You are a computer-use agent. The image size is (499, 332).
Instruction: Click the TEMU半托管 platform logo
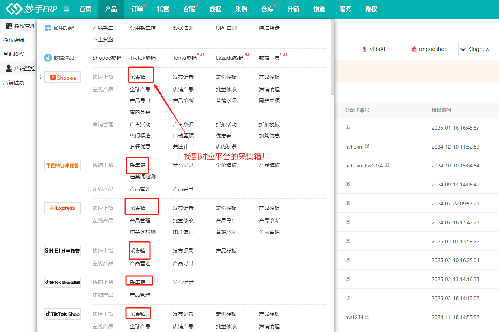pos(62,166)
